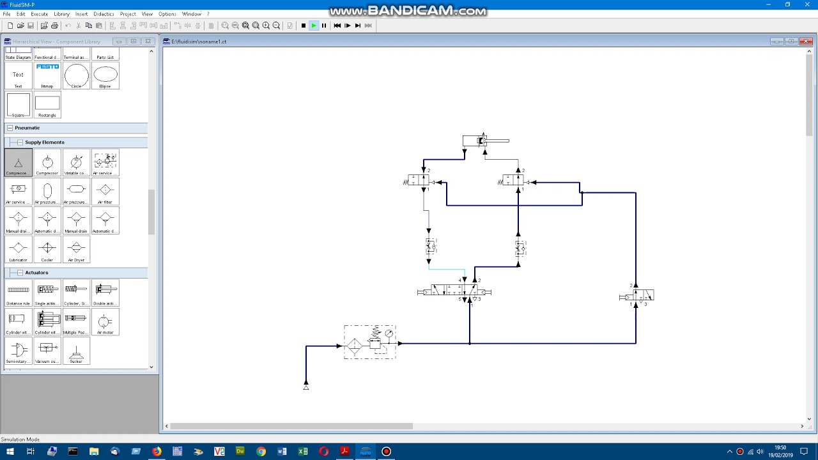
Task: Collapse the Supply Elements group
Action: (20, 142)
